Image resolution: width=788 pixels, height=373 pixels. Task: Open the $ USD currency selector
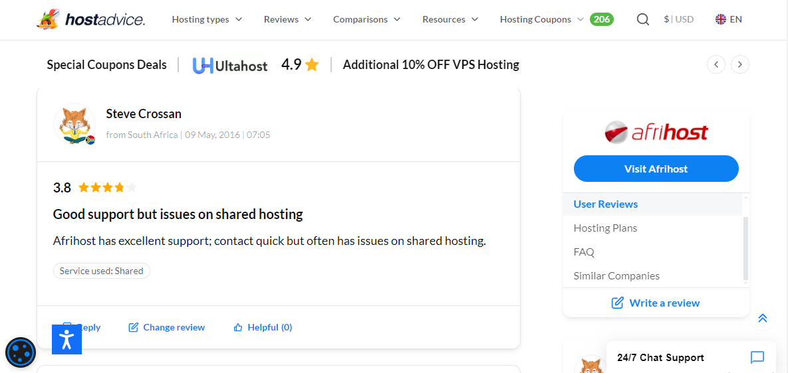(x=678, y=19)
